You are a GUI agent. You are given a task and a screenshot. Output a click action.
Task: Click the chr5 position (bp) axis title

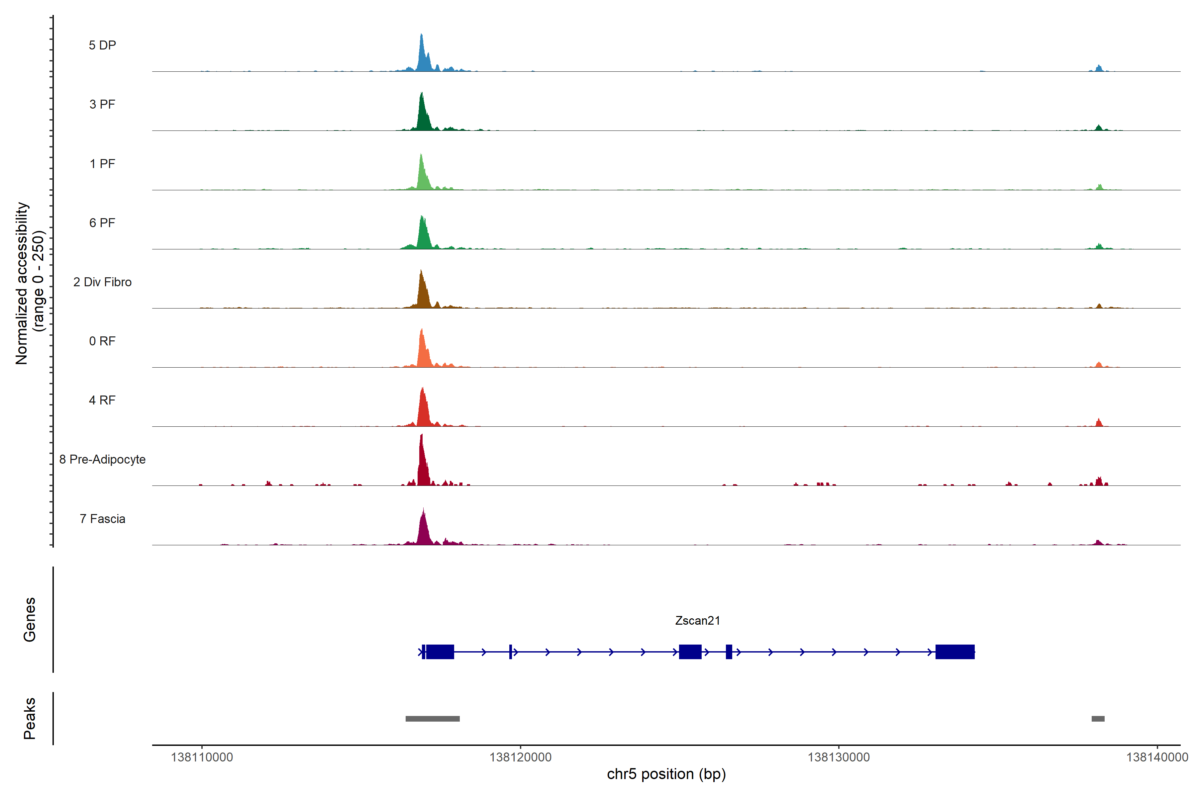(x=666, y=774)
